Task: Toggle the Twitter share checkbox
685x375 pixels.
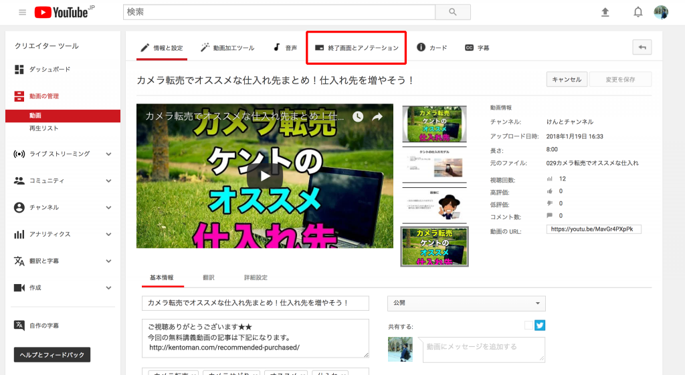Action: (528, 326)
